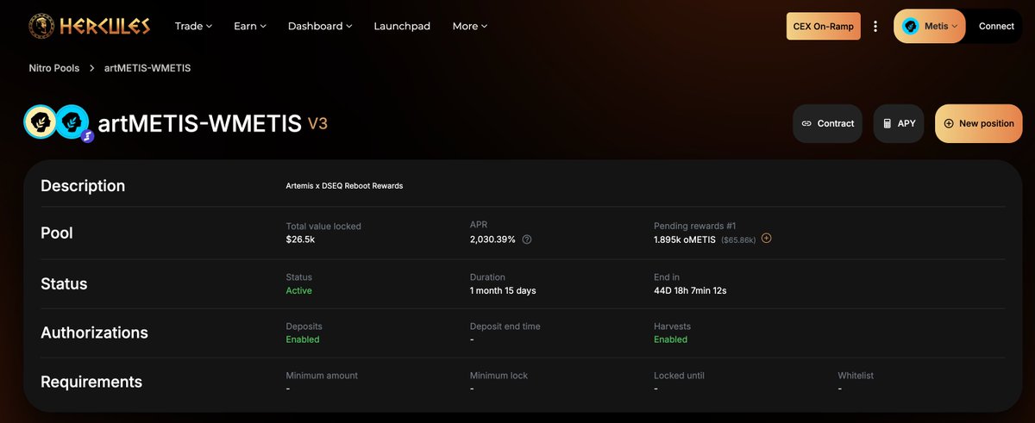Click the plus icon beside pending rewards
The image size is (1035, 423).
coord(766,238)
